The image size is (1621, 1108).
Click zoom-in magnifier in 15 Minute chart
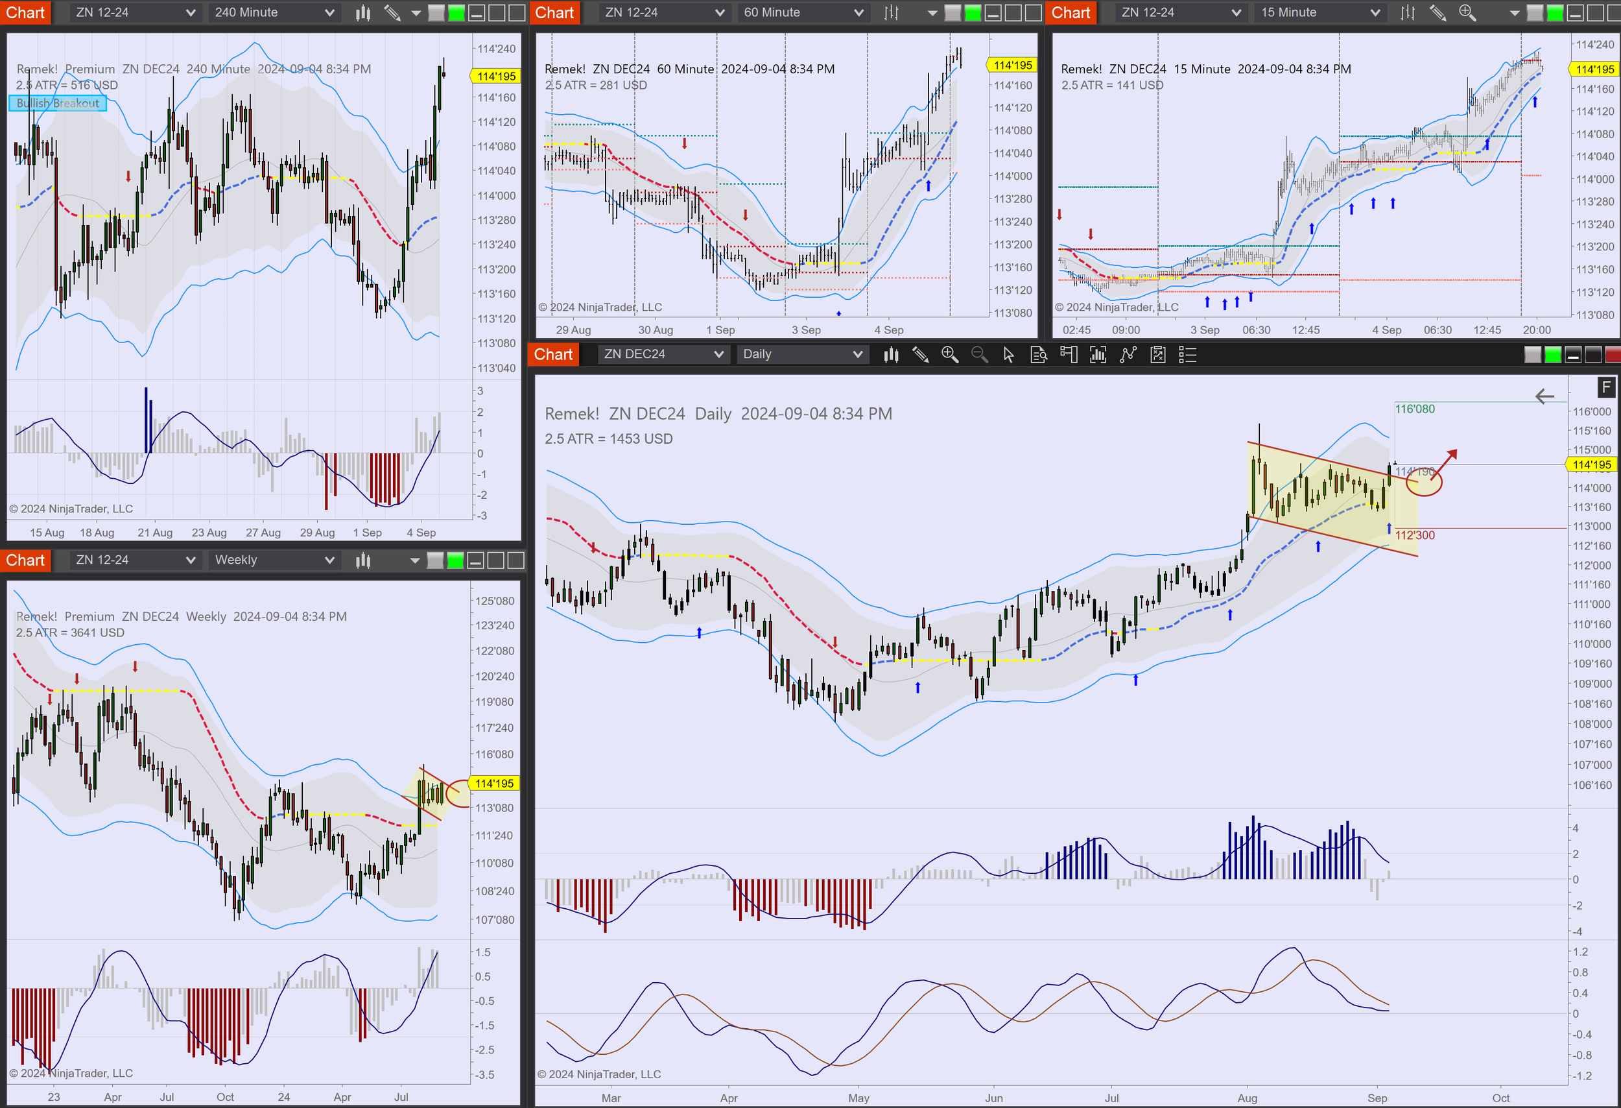pyautogui.click(x=1467, y=12)
